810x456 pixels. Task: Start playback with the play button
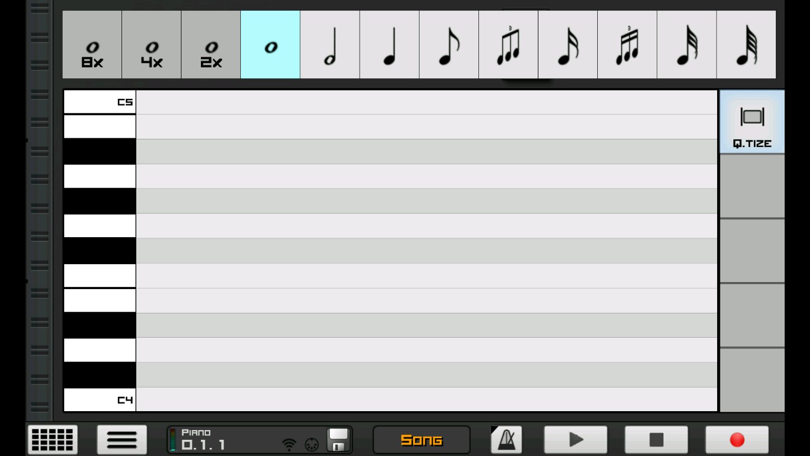pyautogui.click(x=576, y=440)
